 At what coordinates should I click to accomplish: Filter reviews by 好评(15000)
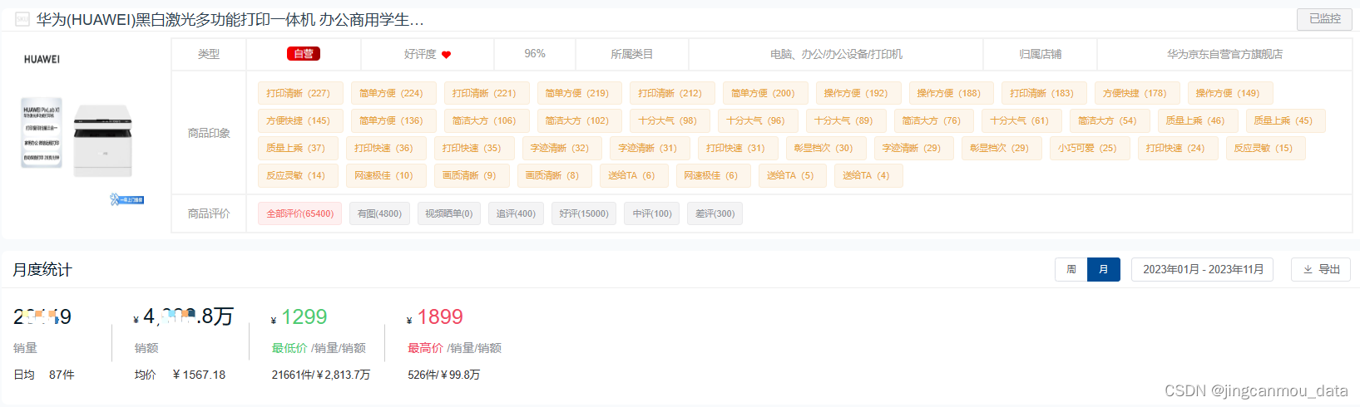coord(584,213)
